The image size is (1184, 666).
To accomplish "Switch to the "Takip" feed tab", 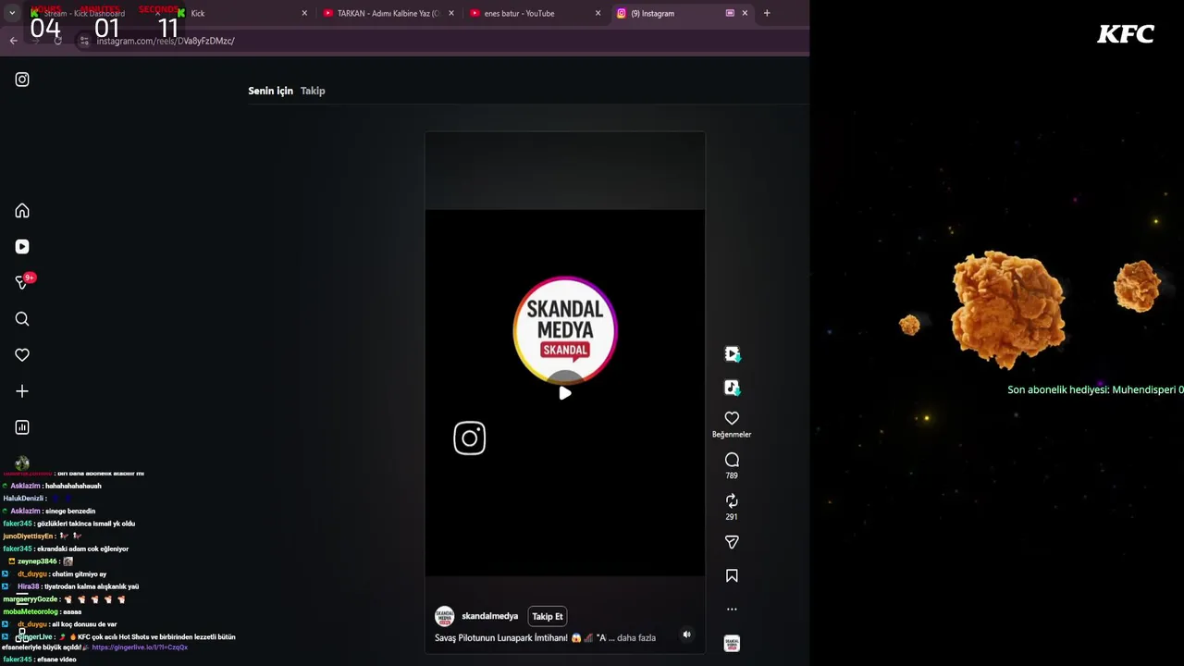I will point(313,91).
